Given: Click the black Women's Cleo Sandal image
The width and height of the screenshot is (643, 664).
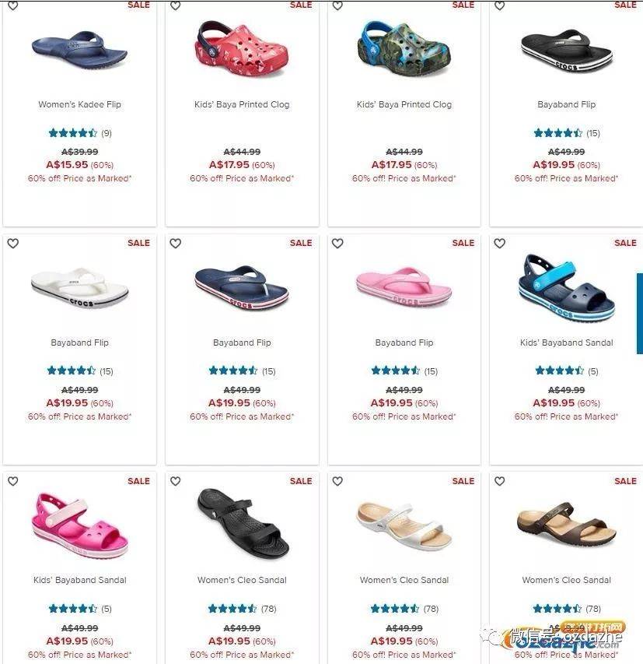Looking at the screenshot, I should coord(243,523).
